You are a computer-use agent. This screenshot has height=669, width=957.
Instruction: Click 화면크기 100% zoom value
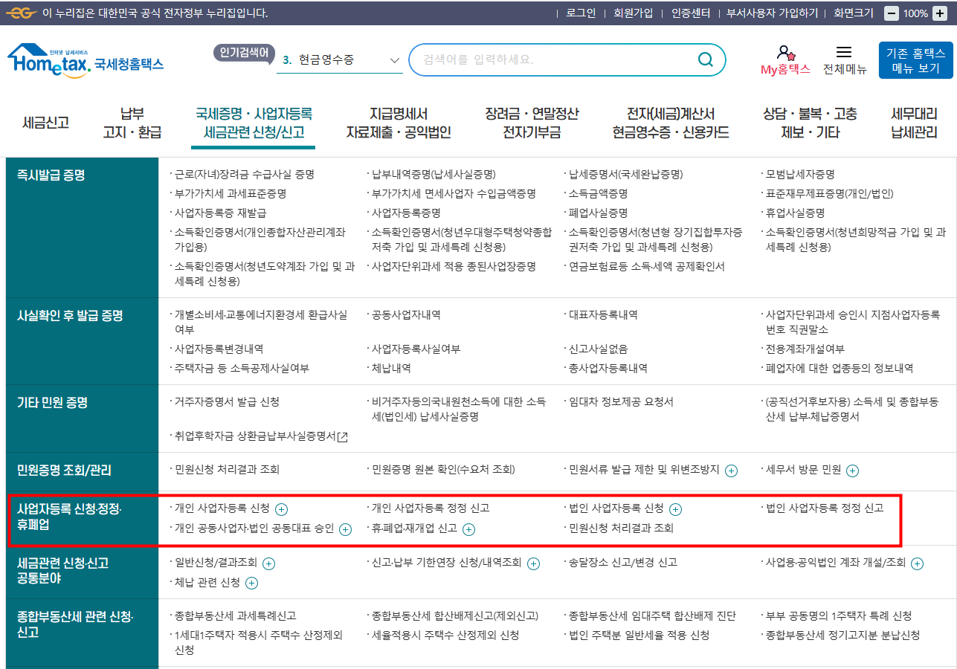click(915, 13)
